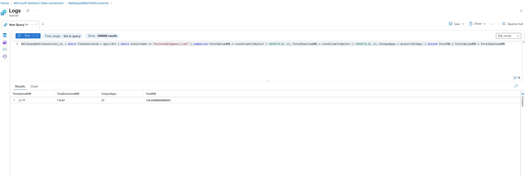Click the Test197 workspace name

(14, 16)
